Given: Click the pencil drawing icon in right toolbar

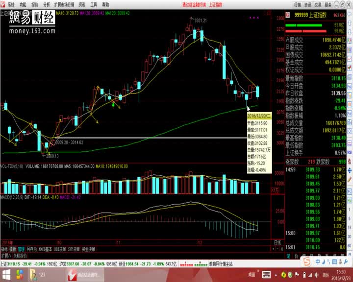Looking at the screenshot, I should tap(350, 180).
